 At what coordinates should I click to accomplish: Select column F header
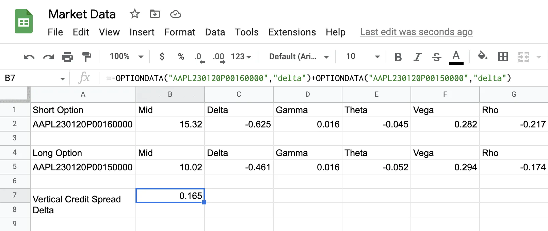coord(445,94)
